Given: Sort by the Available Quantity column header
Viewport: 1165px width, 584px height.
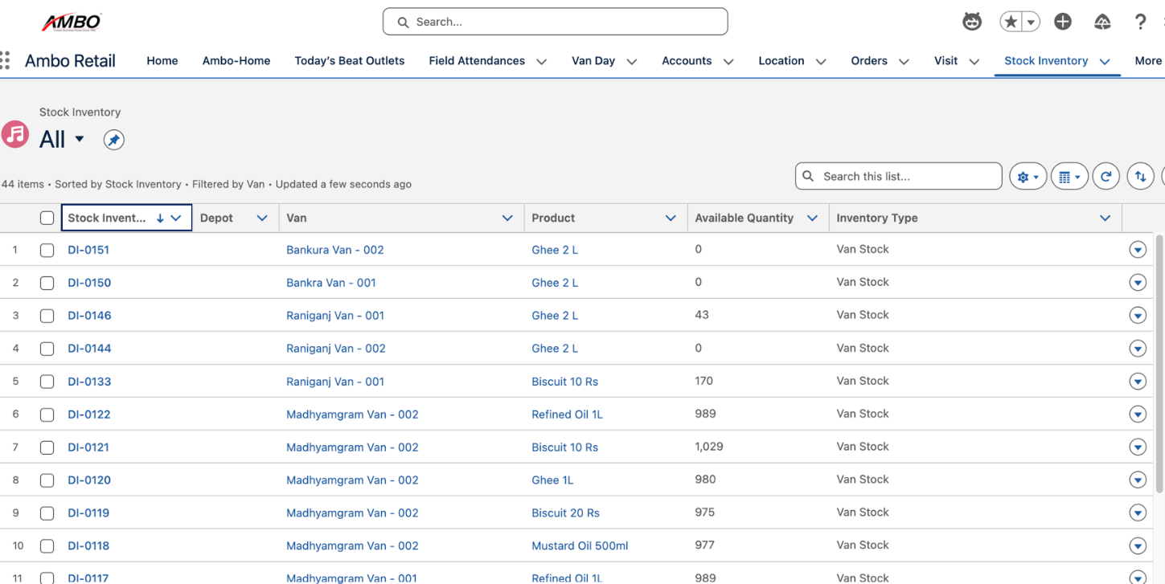Looking at the screenshot, I should [744, 218].
